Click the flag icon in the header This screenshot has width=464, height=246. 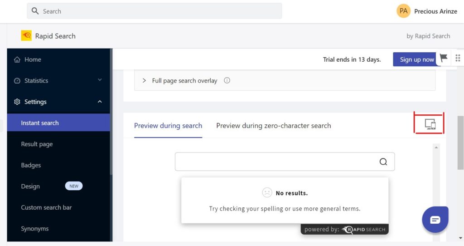pos(443,58)
